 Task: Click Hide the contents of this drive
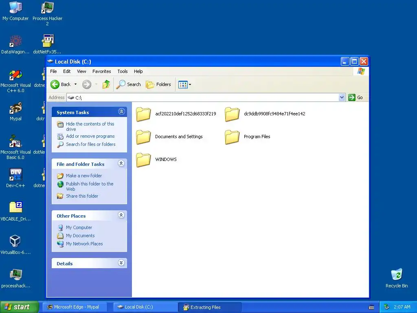90,126
